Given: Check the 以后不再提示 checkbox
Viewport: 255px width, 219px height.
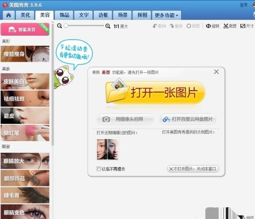Looking at the screenshot, I should 98,169.
